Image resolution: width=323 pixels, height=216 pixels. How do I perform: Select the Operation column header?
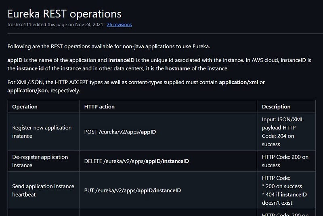[x=25, y=107]
